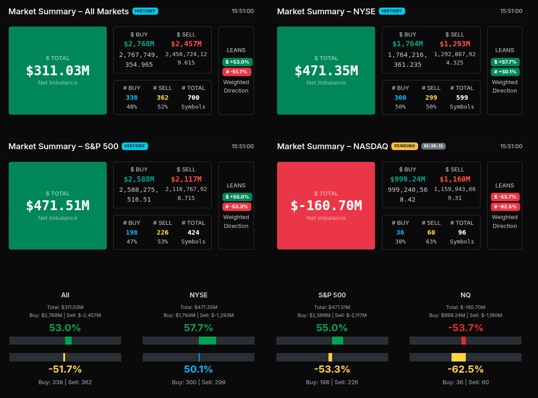Click the $471.51M S&P 500 imbalance tile
The image size is (538, 398).
tap(57, 205)
